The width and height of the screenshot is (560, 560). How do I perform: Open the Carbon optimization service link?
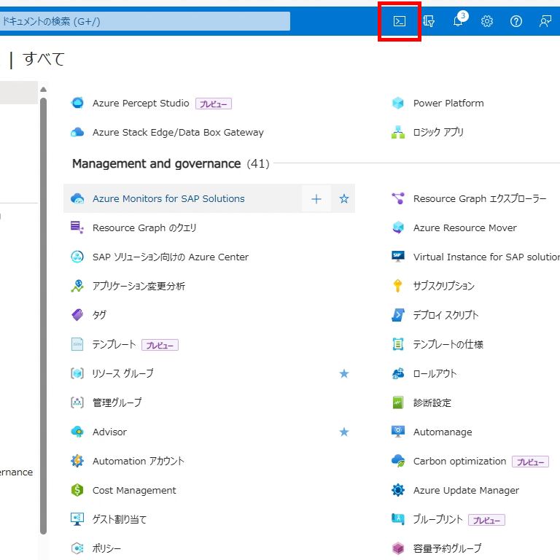[459, 461]
